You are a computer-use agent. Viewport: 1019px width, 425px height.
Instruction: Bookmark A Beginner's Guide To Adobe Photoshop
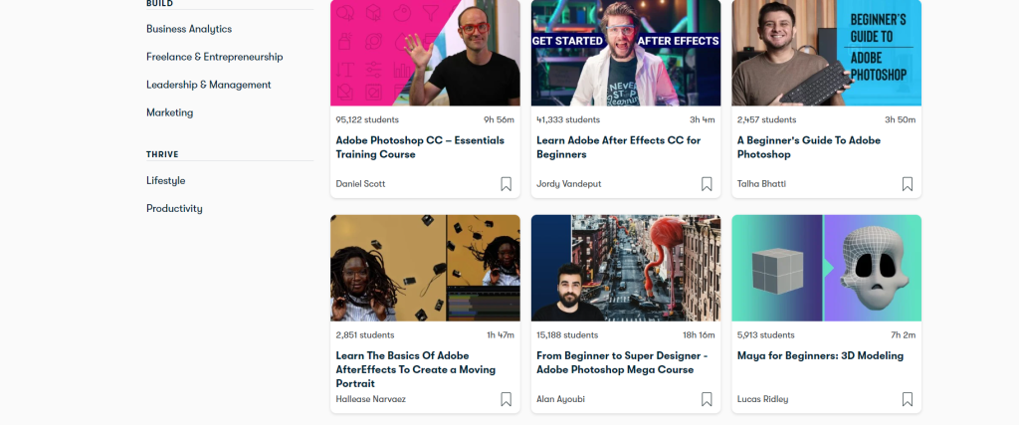[908, 184]
